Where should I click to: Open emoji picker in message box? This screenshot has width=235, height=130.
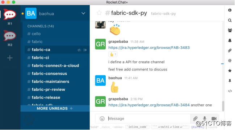coord(102,118)
